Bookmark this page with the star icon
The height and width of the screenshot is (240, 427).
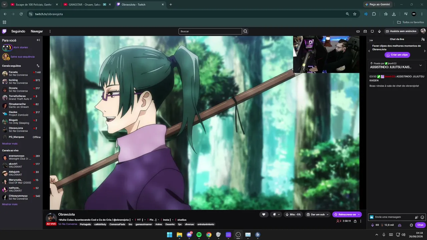pos(355,14)
